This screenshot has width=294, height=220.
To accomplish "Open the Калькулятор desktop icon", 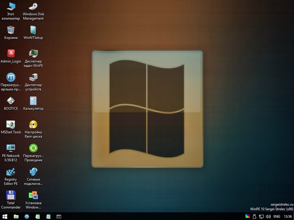I will pos(33,103).
